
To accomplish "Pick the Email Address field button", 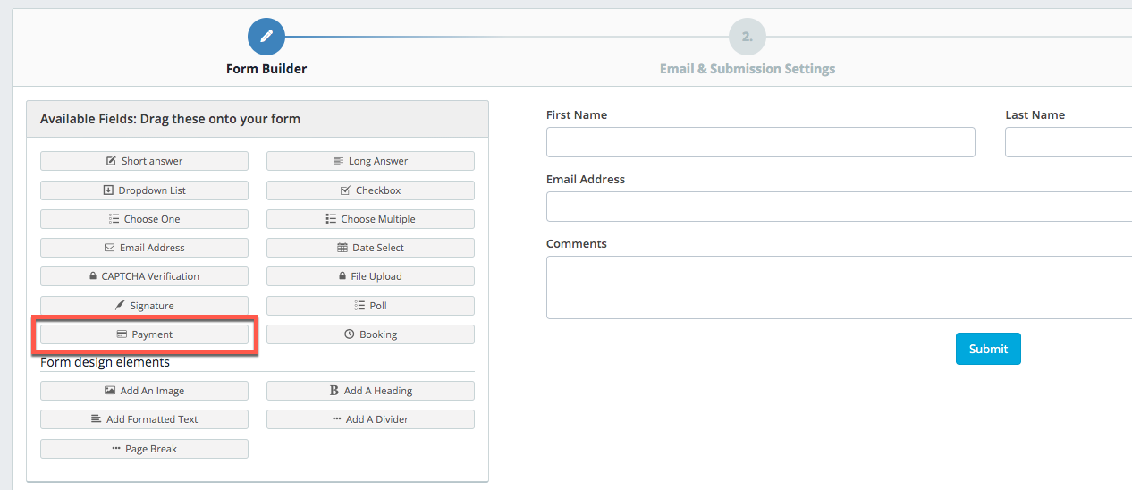I will point(144,248).
